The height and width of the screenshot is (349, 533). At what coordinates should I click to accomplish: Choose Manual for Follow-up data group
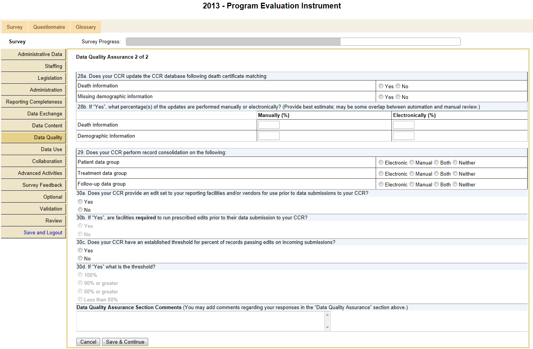tap(412, 184)
